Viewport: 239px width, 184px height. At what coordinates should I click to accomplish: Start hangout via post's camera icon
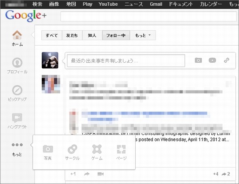(100, 174)
